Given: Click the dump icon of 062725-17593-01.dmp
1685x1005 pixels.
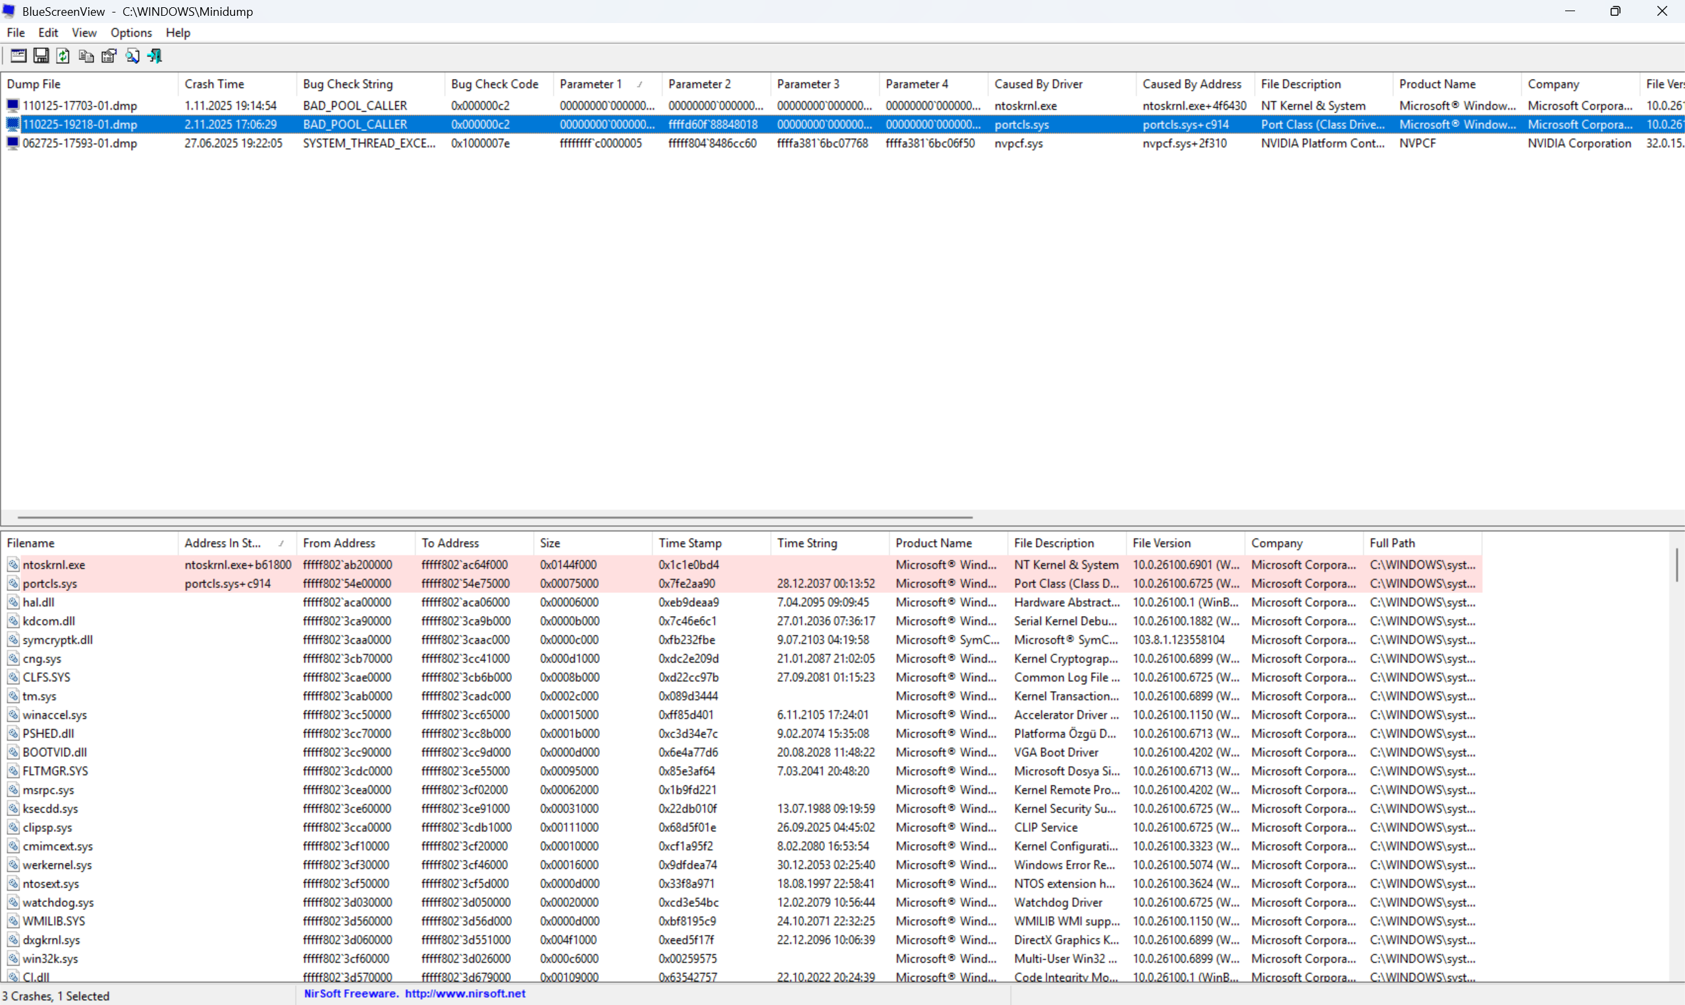Looking at the screenshot, I should point(13,143).
